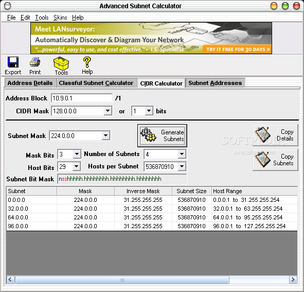Open the File menu
This screenshot has height=292, width=304.
point(11,18)
